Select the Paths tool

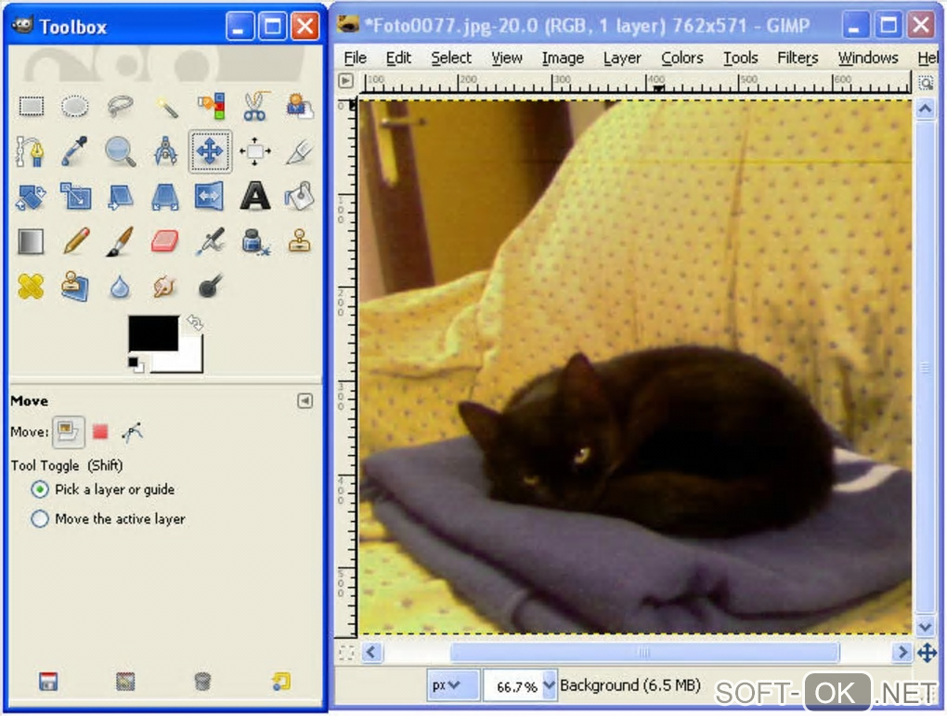click(30, 151)
